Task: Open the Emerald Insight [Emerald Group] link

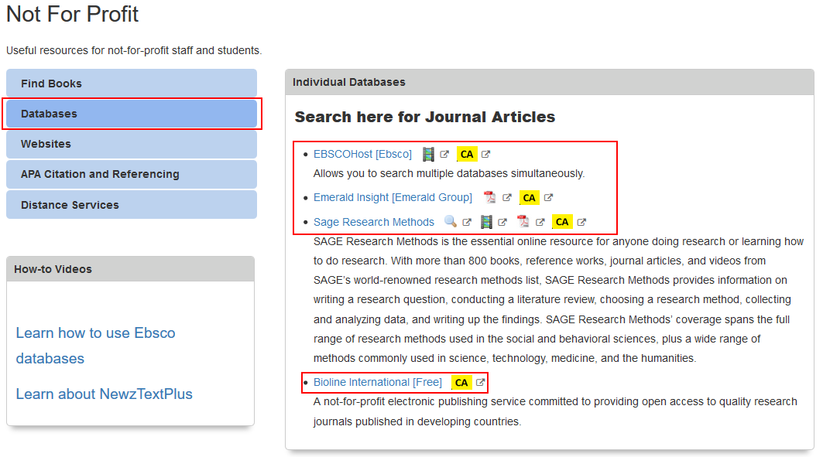Action: 393,198
